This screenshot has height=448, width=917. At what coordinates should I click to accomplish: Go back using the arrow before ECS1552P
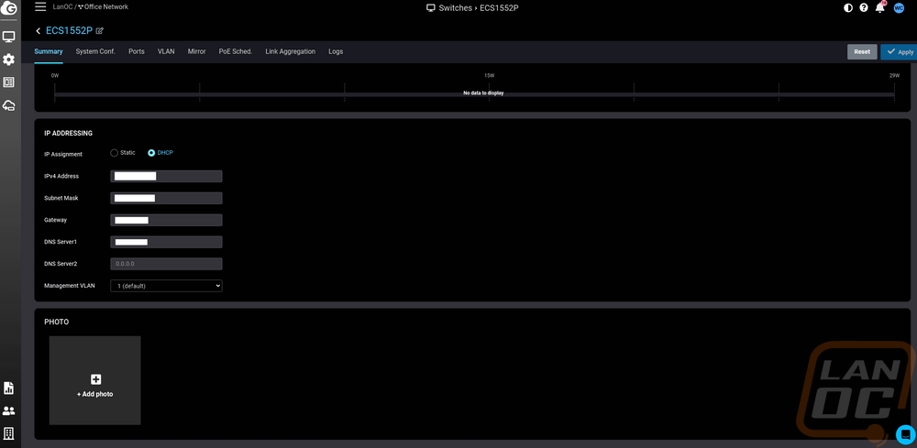tap(39, 31)
